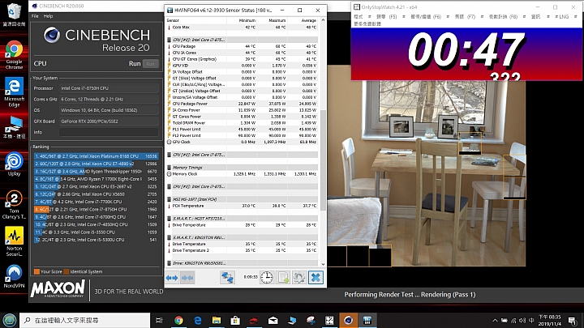The height and width of the screenshot is (328, 584).
Task: Open Help menu in Cinebench
Action: (x=48, y=16)
